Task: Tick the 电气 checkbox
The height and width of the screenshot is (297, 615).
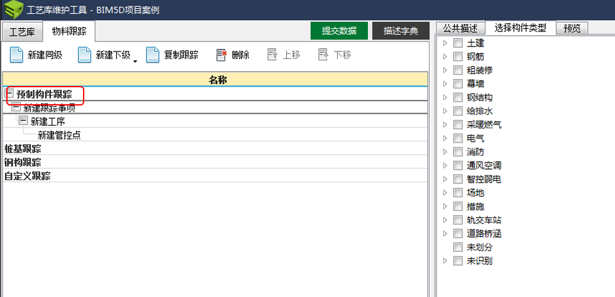Action: pyautogui.click(x=458, y=138)
